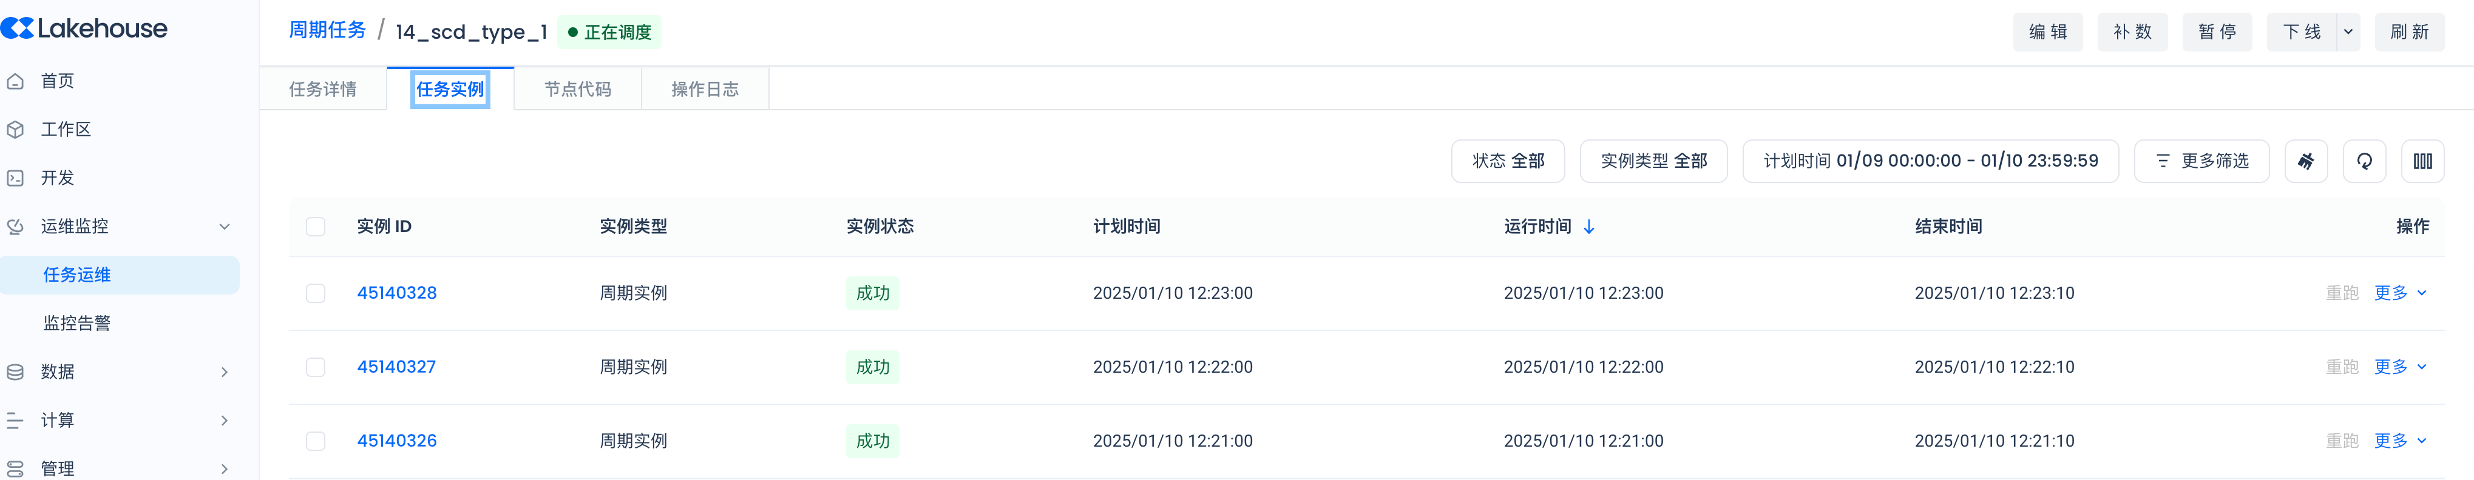Open the 操作日志 tab
This screenshot has width=2474, height=480.
[x=705, y=89]
